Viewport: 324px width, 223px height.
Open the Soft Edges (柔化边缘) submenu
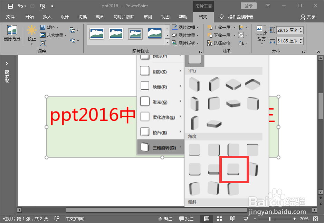(161, 117)
